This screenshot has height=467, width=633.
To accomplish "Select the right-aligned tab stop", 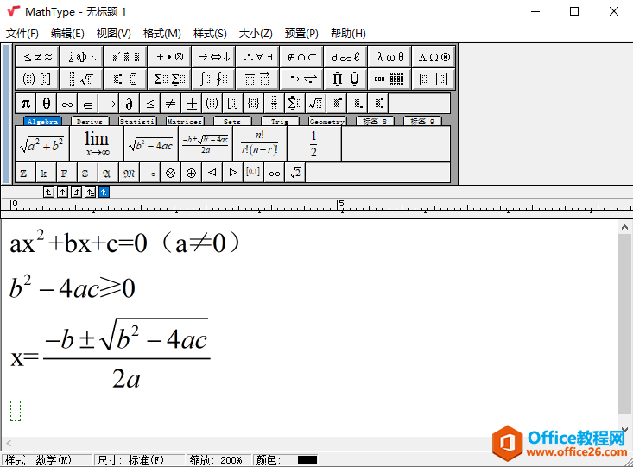I will (76, 192).
